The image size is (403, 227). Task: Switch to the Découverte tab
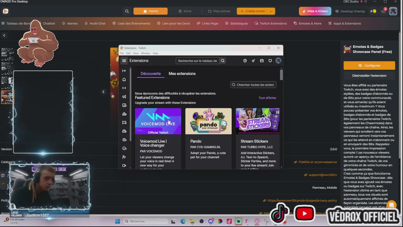tap(150, 74)
